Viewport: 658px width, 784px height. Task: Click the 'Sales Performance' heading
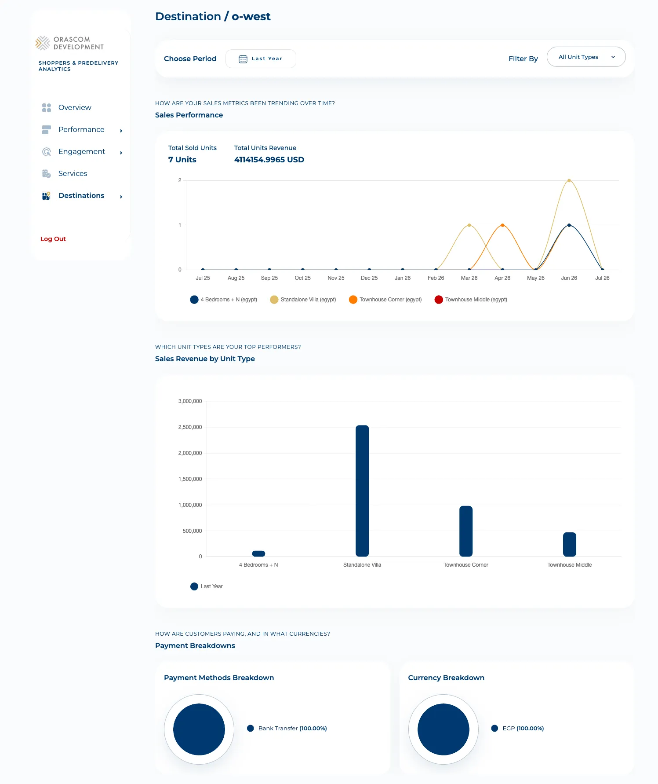click(189, 115)
